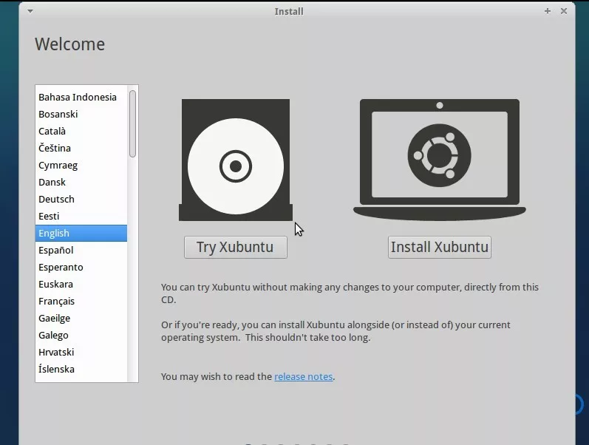Click the Try Xubuntu button
589x445 pixels.
click(236, 248)
